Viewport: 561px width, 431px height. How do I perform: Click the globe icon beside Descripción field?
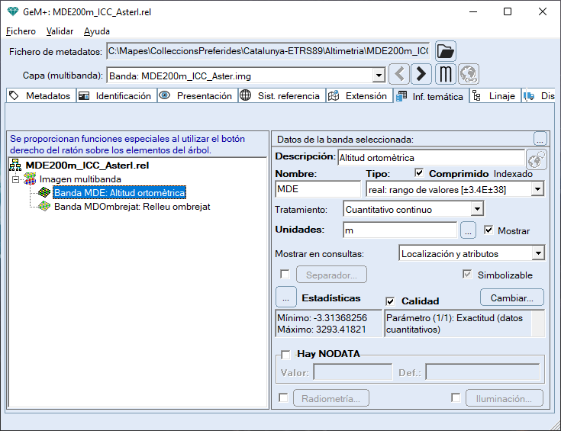point(537,158)
